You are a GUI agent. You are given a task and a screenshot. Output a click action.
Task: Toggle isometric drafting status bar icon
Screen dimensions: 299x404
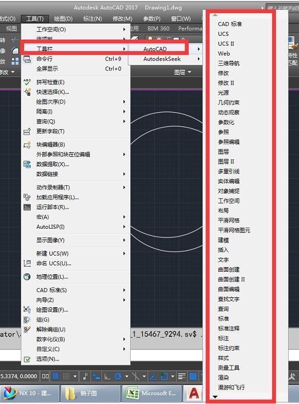[x=136, y=377]
